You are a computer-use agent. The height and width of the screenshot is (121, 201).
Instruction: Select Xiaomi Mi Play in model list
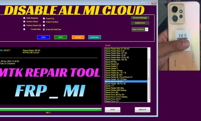tap(126, 62)
